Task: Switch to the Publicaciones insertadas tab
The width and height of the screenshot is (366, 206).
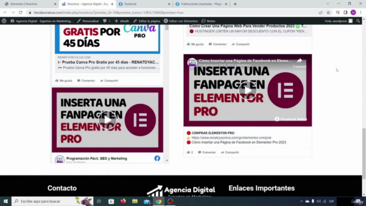Action: 201,4
